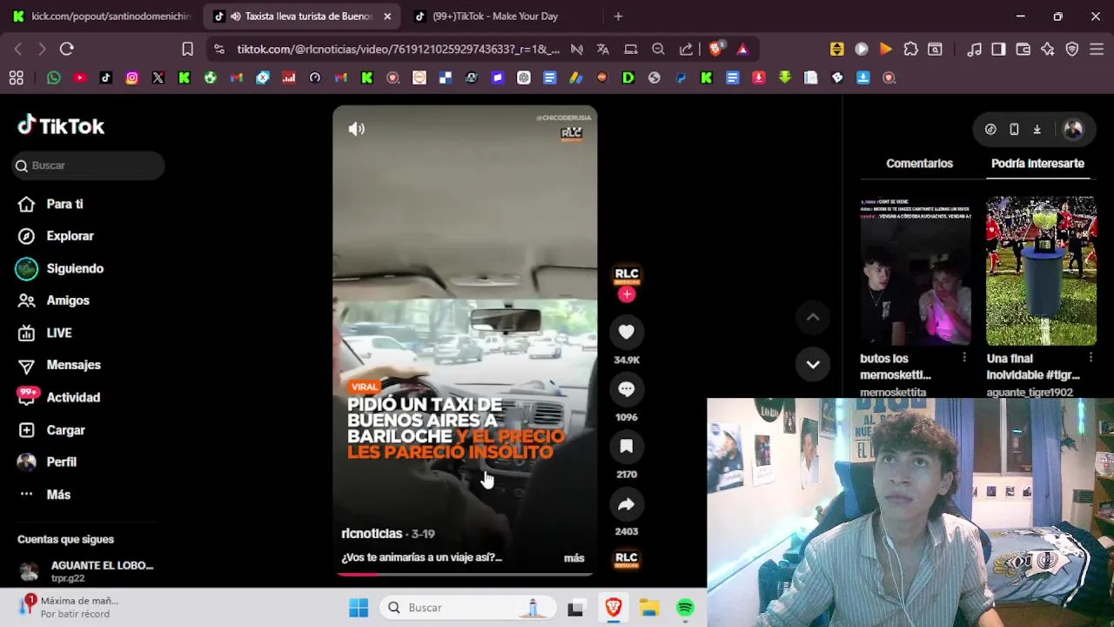This screenshot has width=1114, height=627.
Task: Open the apps grid icon in bookmarks bar
Action: pyautogui.click(x=16, y=78)
